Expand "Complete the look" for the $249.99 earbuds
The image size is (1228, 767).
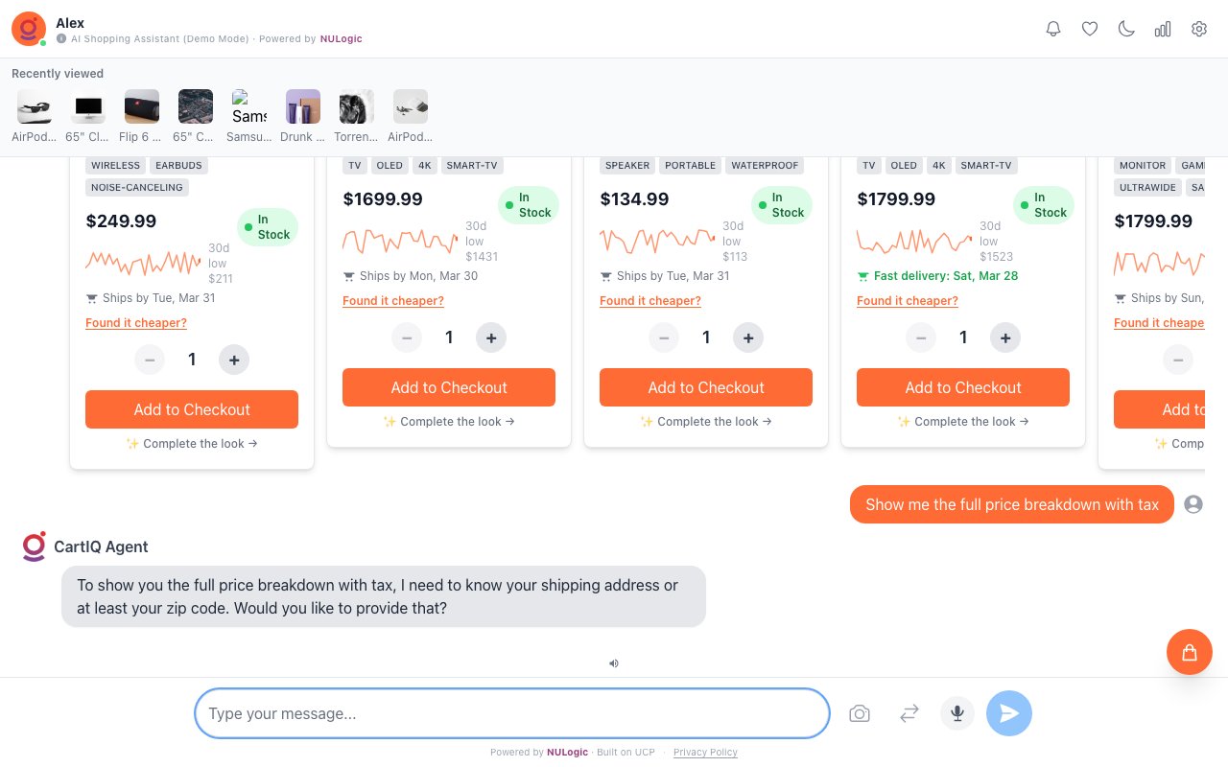click(x=192, y=444)
